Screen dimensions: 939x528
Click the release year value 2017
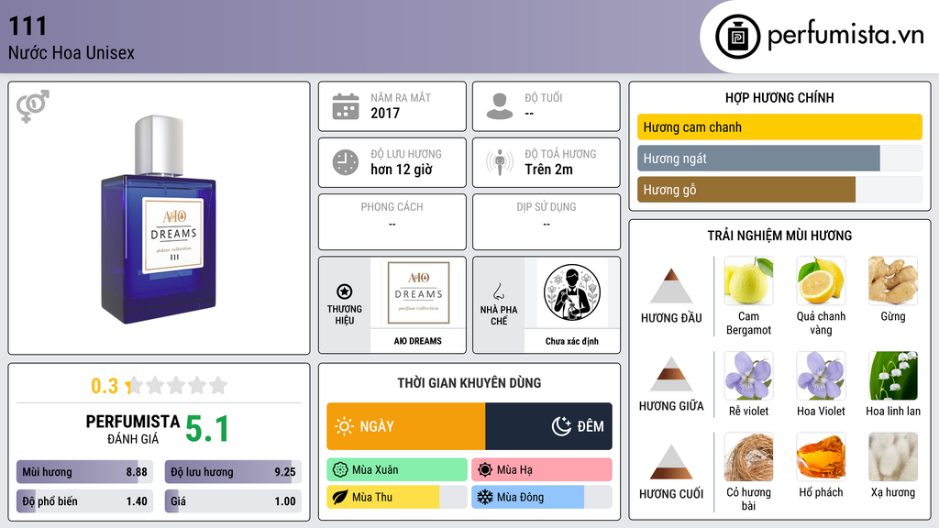[x=385, y=113]
